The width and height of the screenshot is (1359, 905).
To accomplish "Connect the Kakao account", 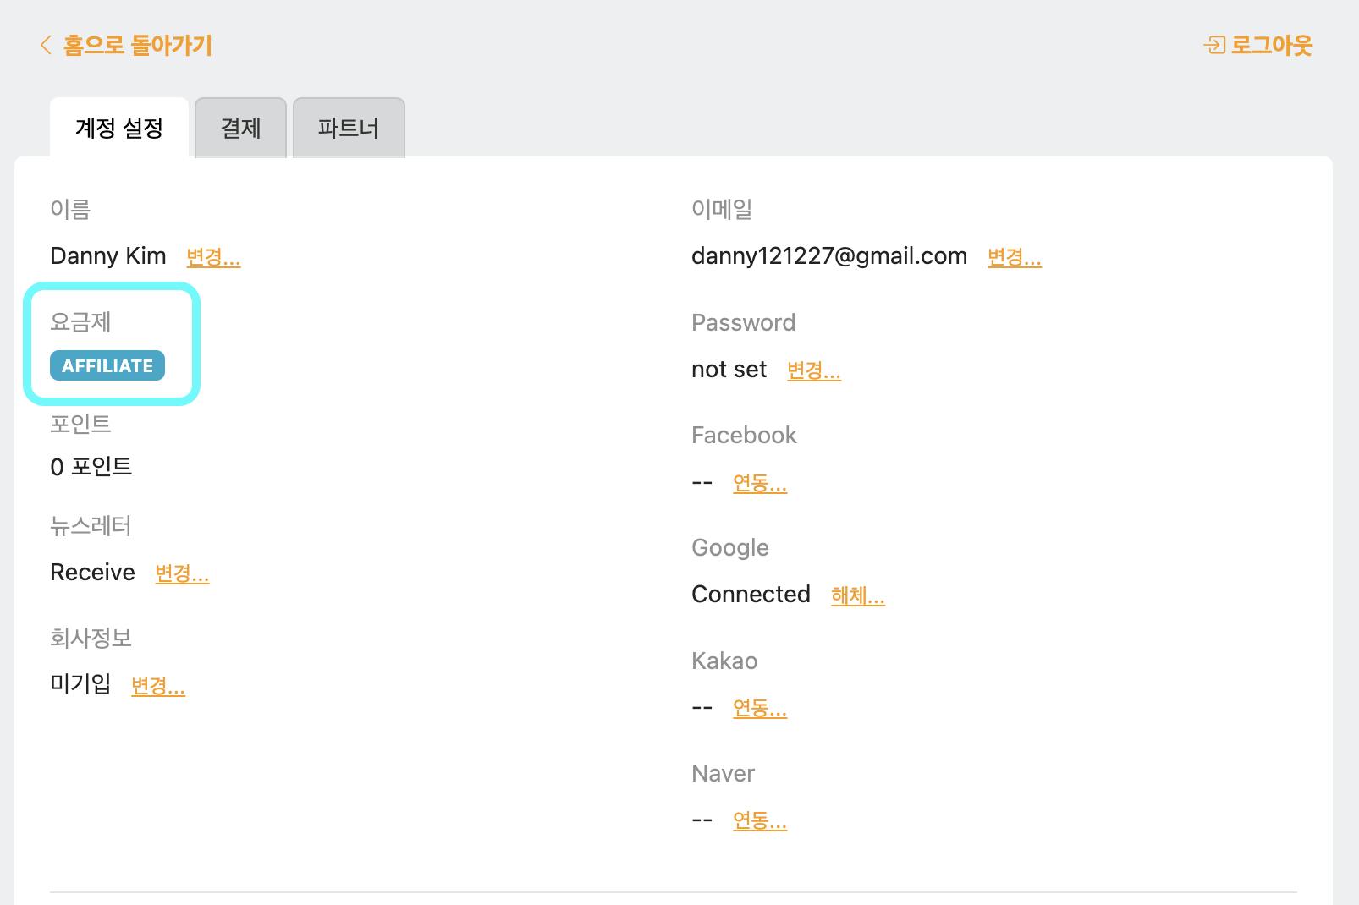I will tap(759, 708).
